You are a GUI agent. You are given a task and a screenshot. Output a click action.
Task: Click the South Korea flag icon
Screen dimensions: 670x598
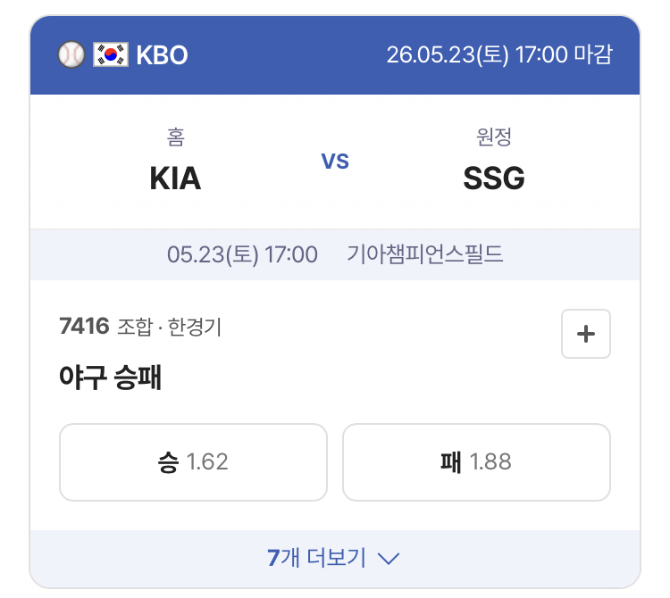[x=111, y=54]
